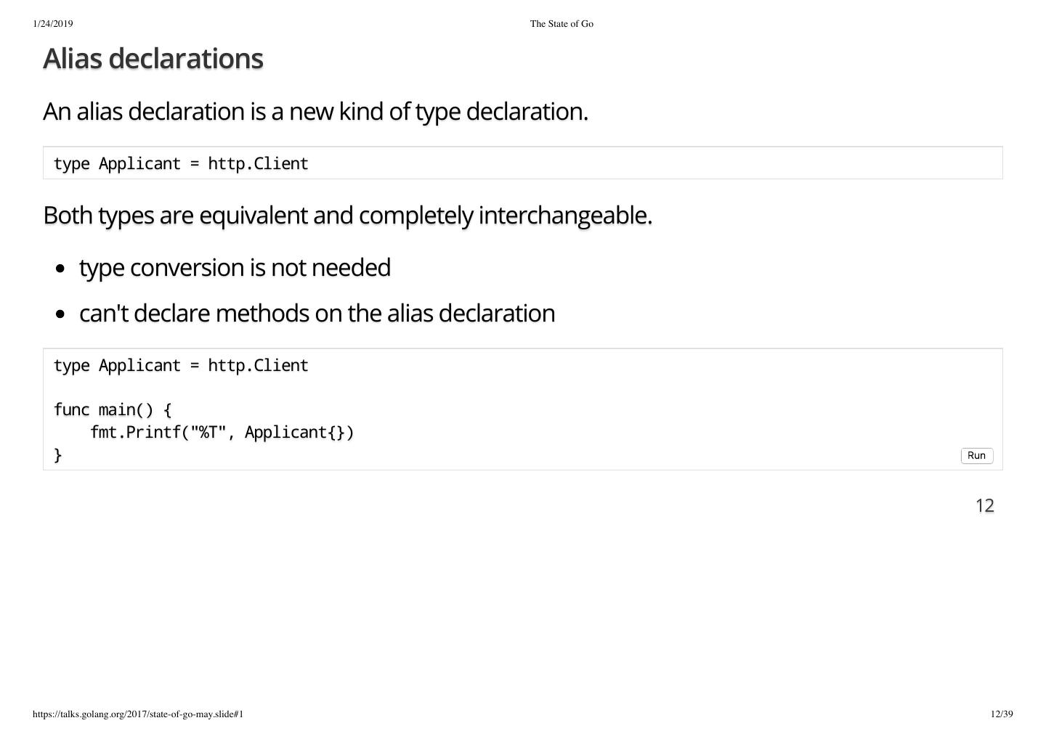
Task: Click the slide number 12
Action: 984,506
